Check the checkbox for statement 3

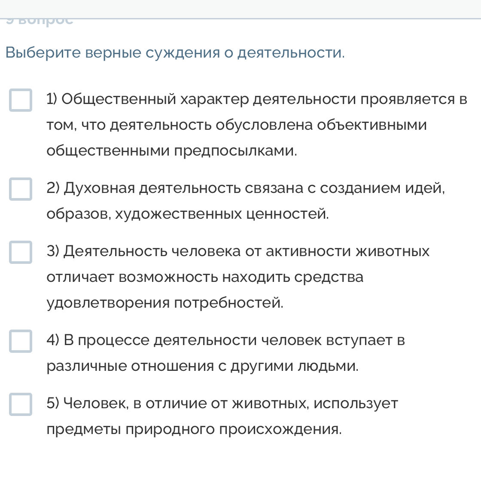click(x=21, y=253)
